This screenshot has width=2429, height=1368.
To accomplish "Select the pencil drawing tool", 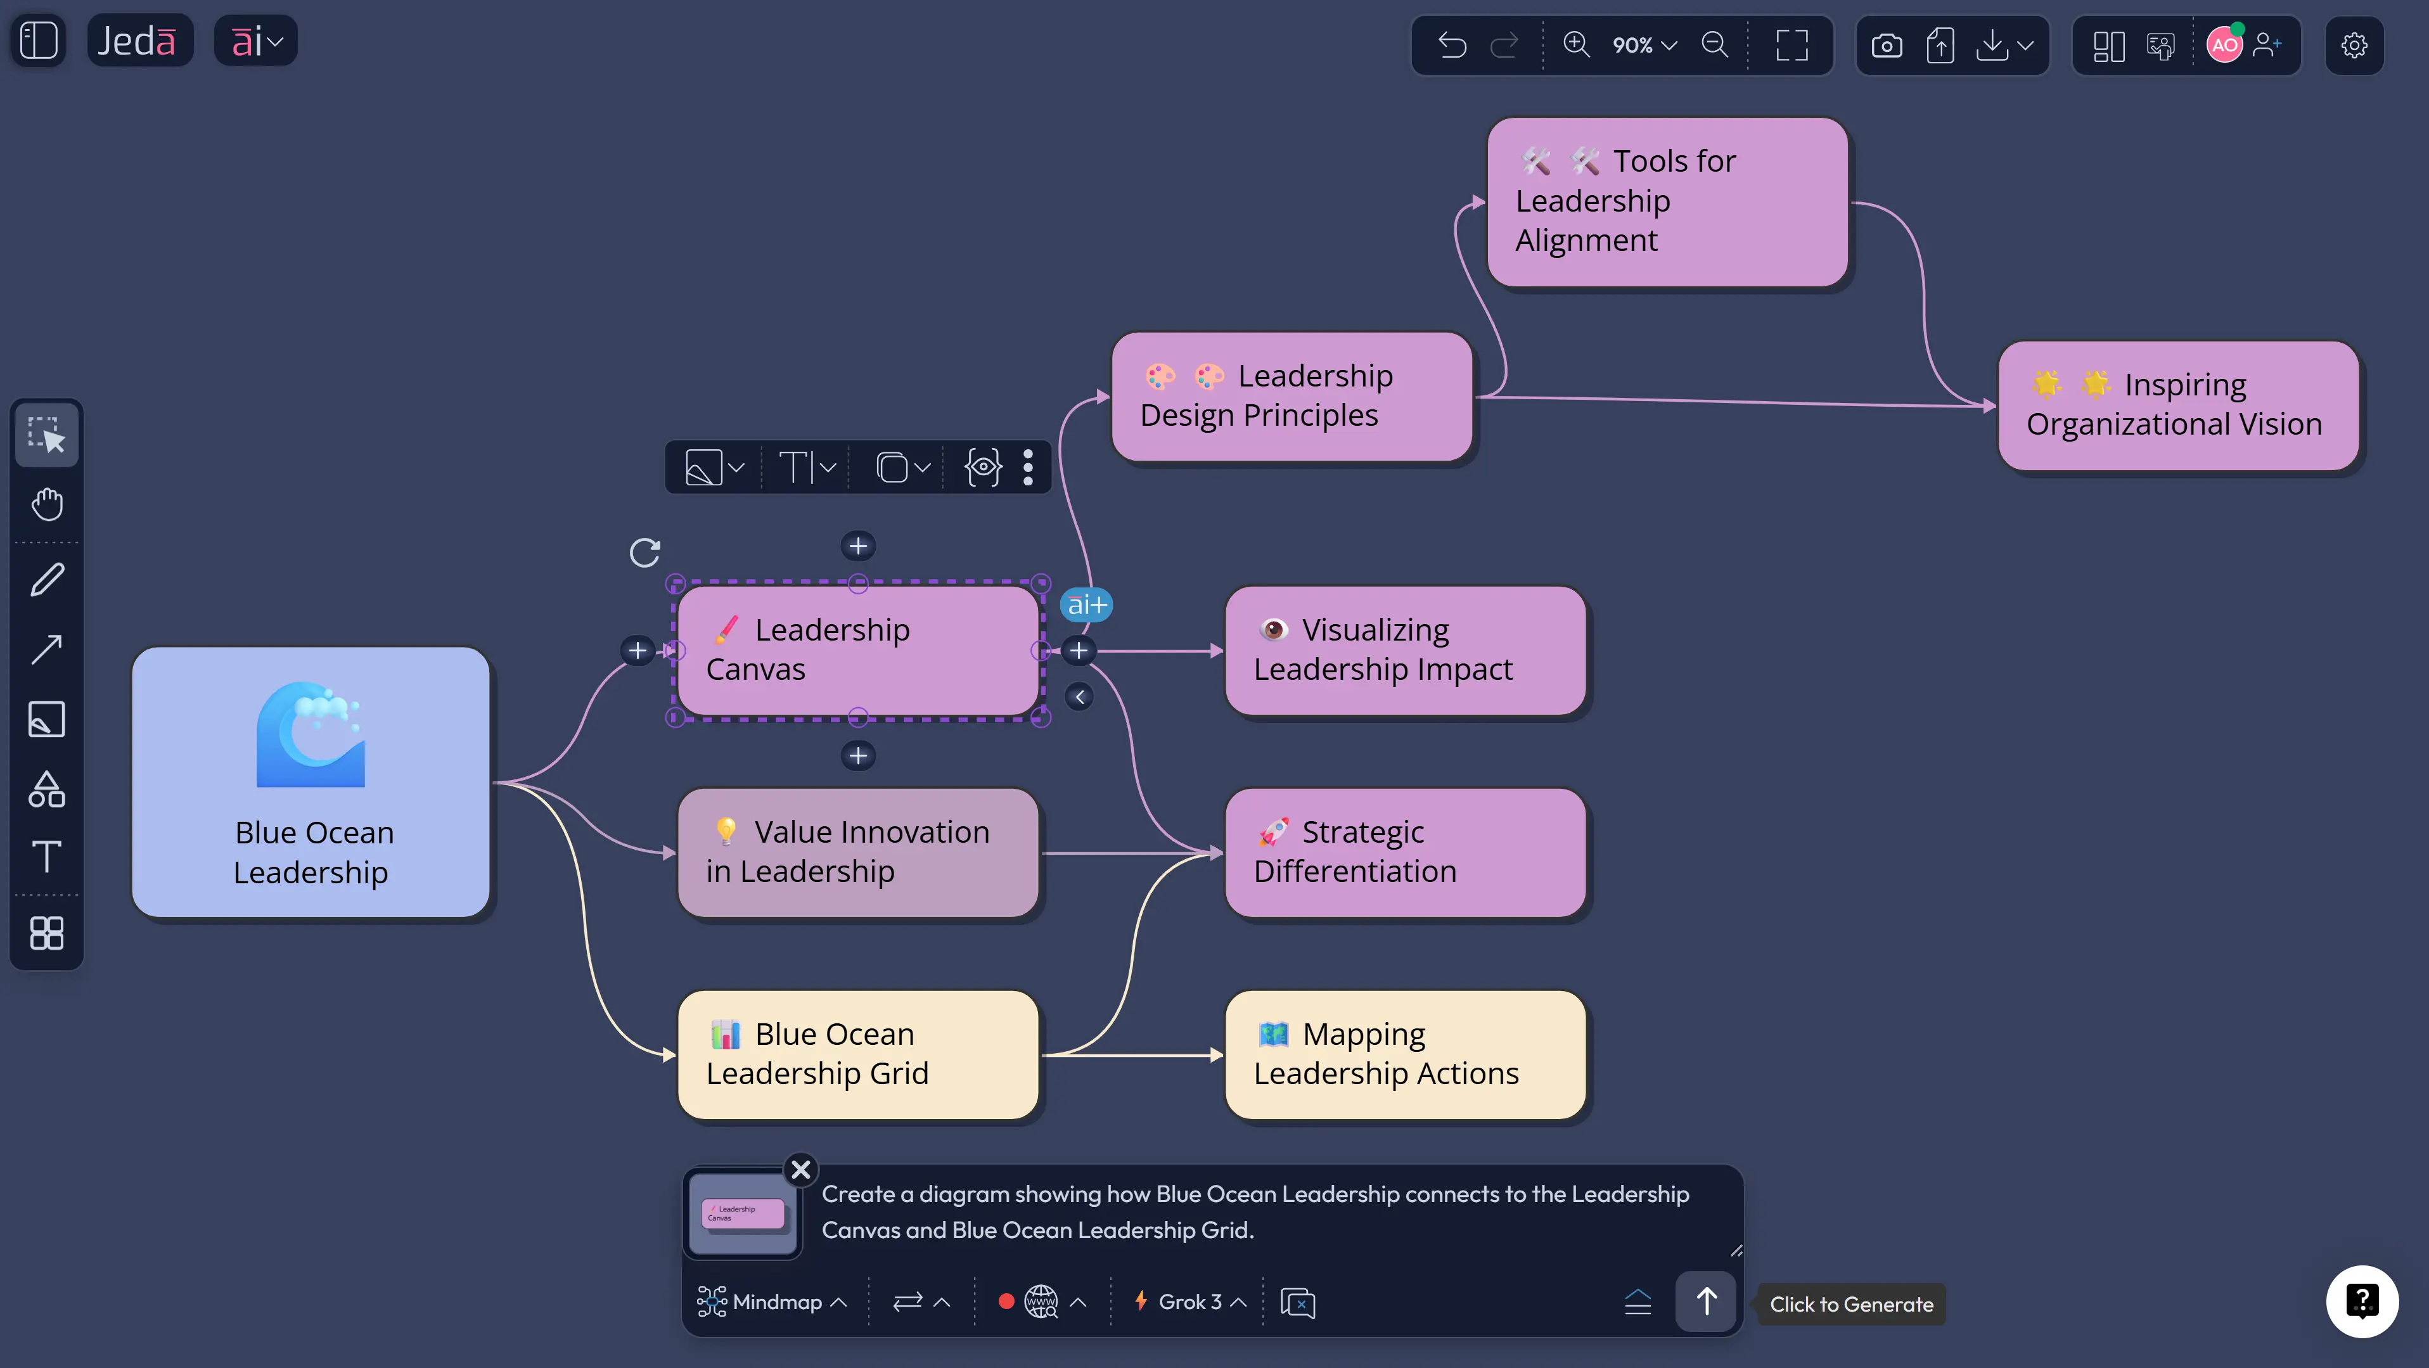I will (x=46, y=579).
